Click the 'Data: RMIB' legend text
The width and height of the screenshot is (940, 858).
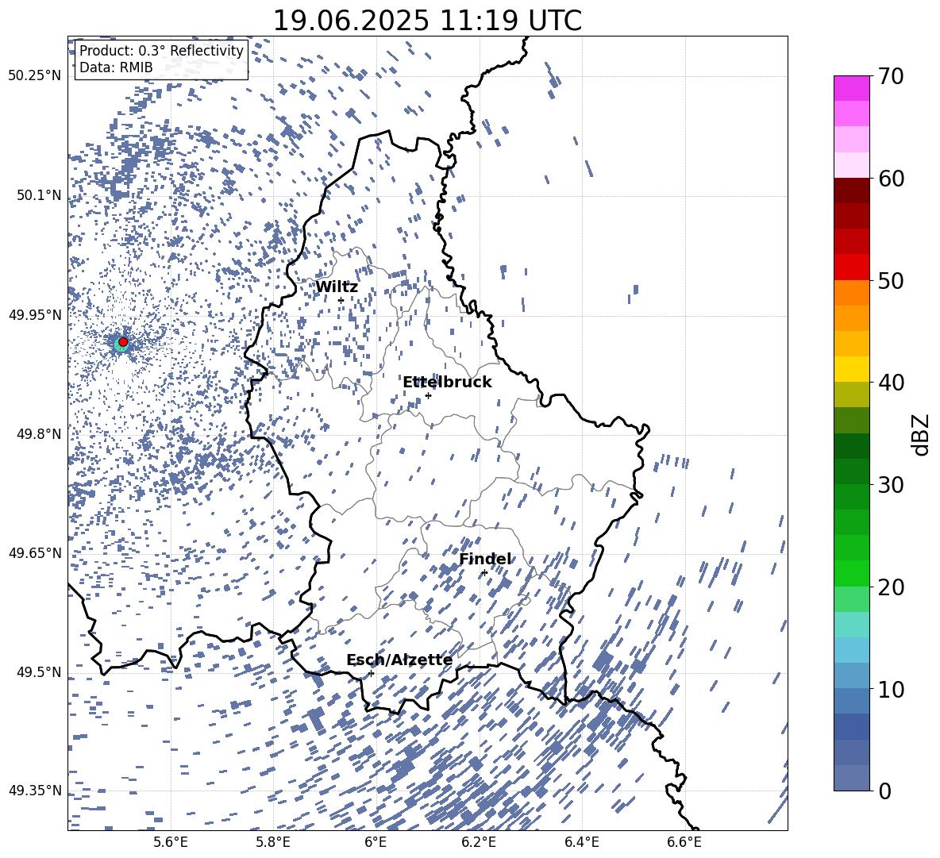click(x=116, y=67)
